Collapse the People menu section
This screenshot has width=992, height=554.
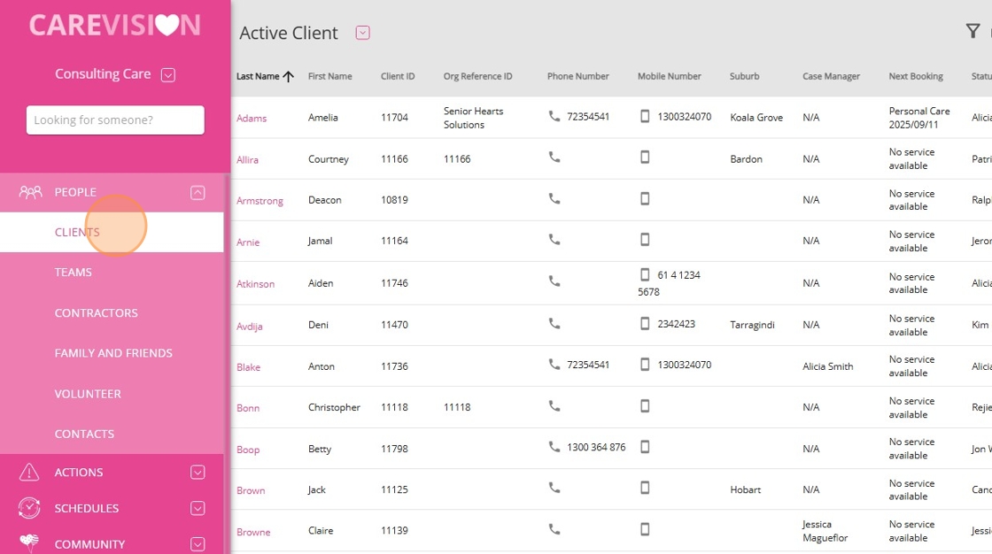coord(198,192)
